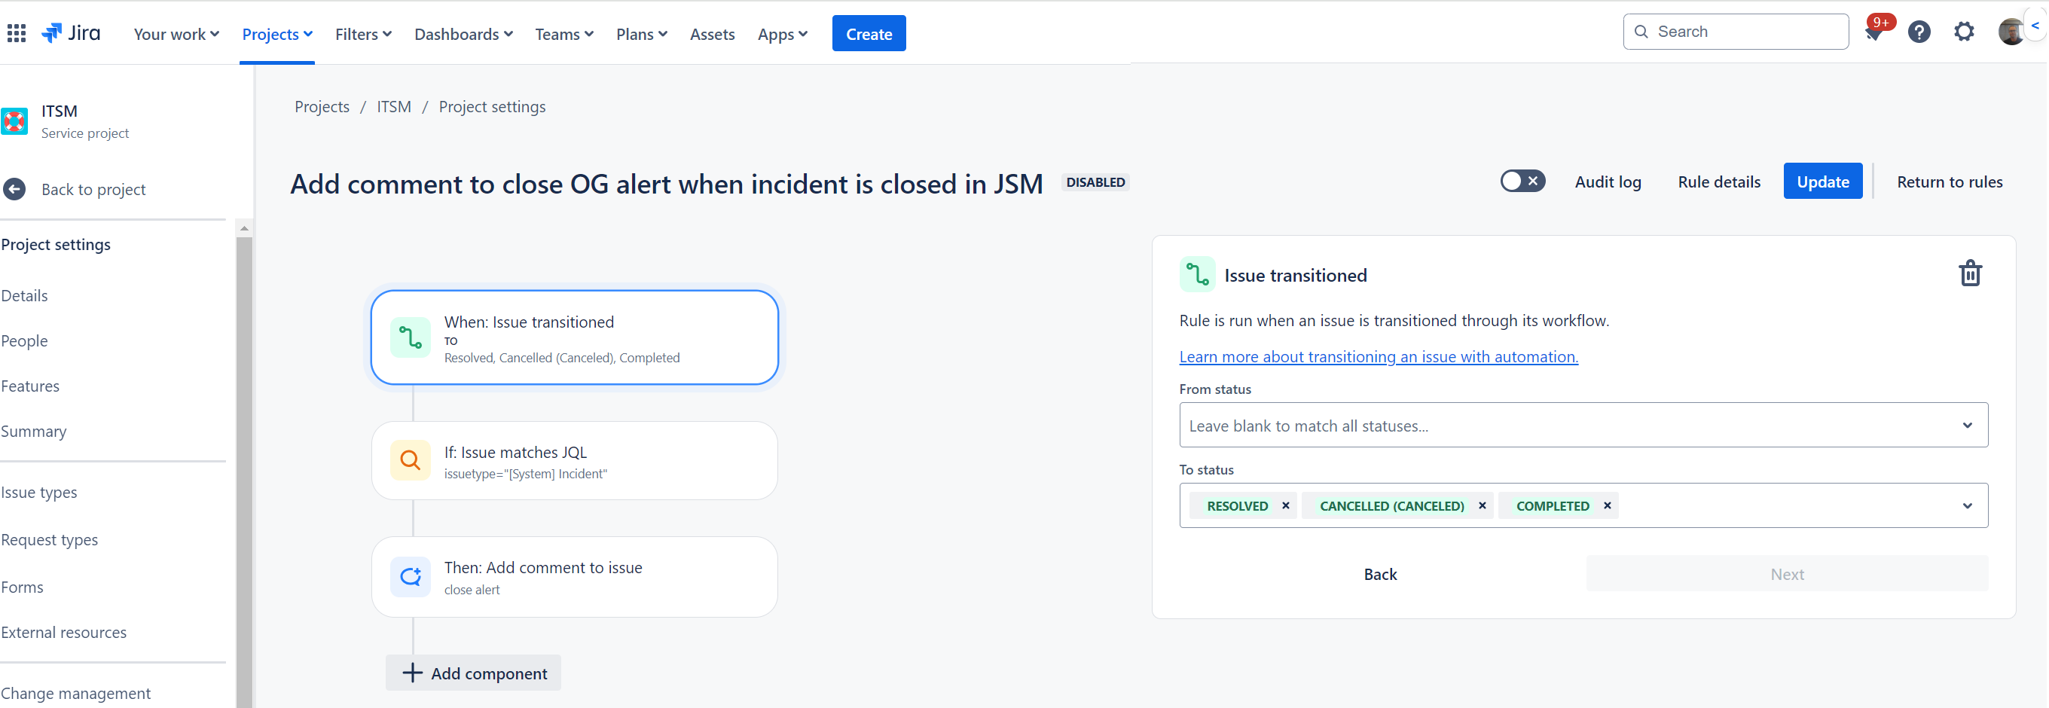
Task: Open the To status dropdown arrow
Action: tap(1967, 505)
